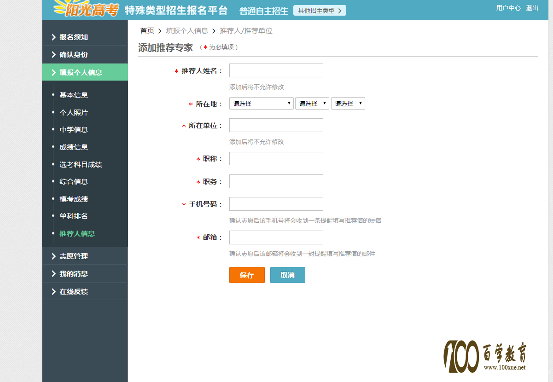Expand 报名须知 sidebar section

[85, 37]
